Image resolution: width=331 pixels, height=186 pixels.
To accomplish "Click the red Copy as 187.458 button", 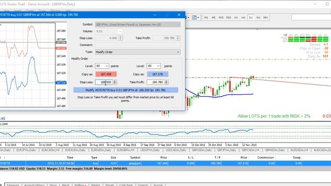I will pyautogui.click(x=106, y=74).
